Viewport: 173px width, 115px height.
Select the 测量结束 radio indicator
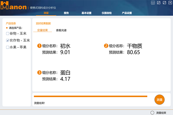tap(152, 113)
